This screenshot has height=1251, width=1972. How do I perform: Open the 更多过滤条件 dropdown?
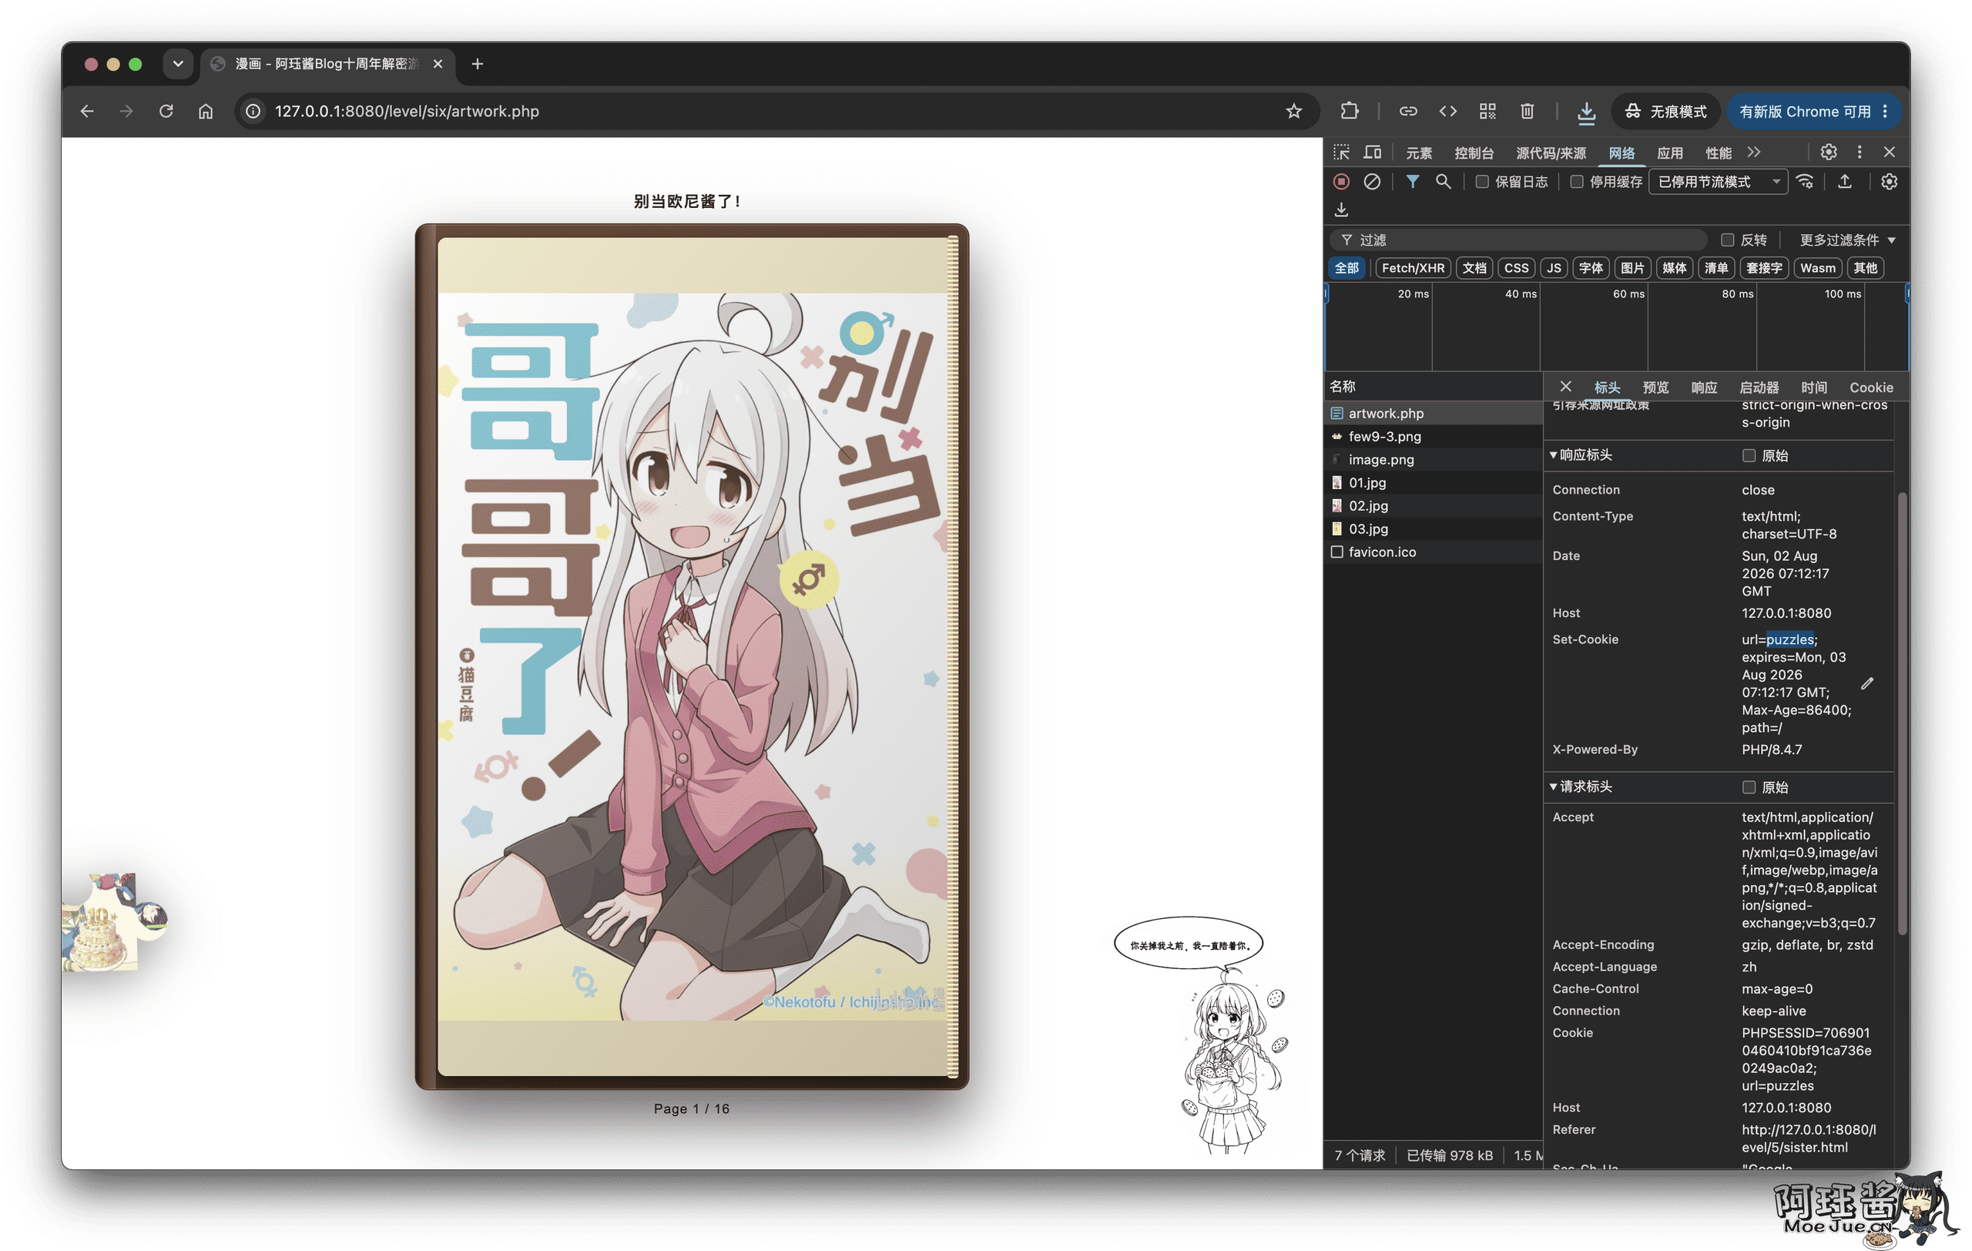point(1846,240)
